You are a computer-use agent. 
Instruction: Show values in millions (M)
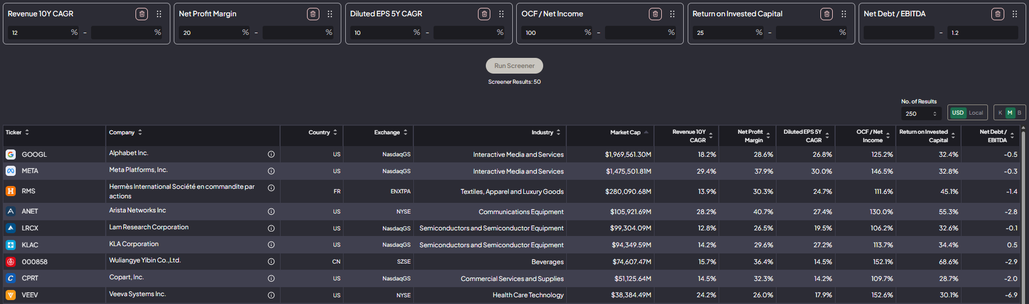[1010, 112]
